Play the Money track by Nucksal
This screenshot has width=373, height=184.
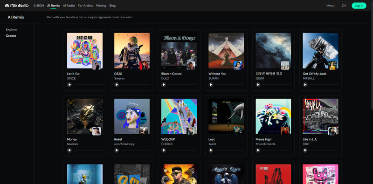point(69,150)
